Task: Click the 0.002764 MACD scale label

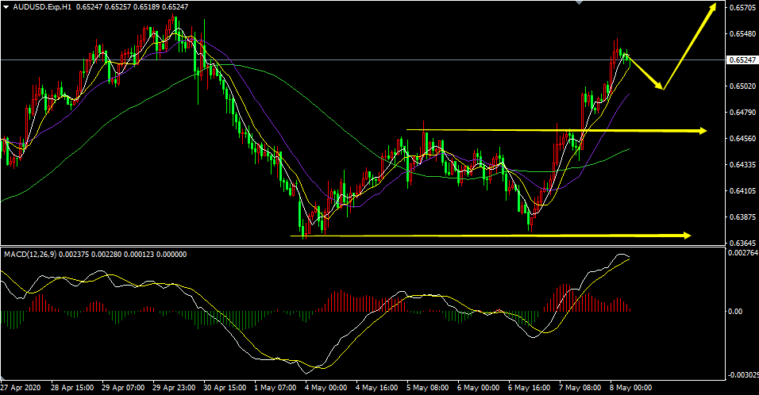Action: (x=743, y=253)
